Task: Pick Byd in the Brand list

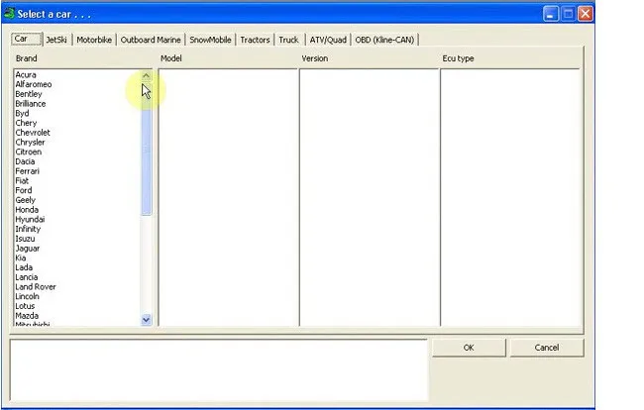Action: pos(22,113)
